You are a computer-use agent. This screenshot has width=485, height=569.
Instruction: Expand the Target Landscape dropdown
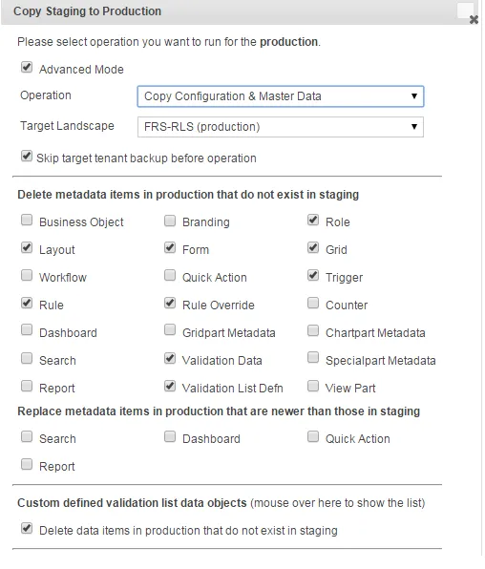point(281,127)
